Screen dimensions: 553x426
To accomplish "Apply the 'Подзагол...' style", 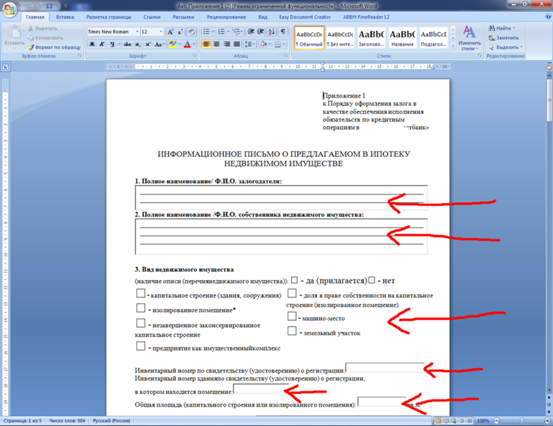I will [433, 38].
